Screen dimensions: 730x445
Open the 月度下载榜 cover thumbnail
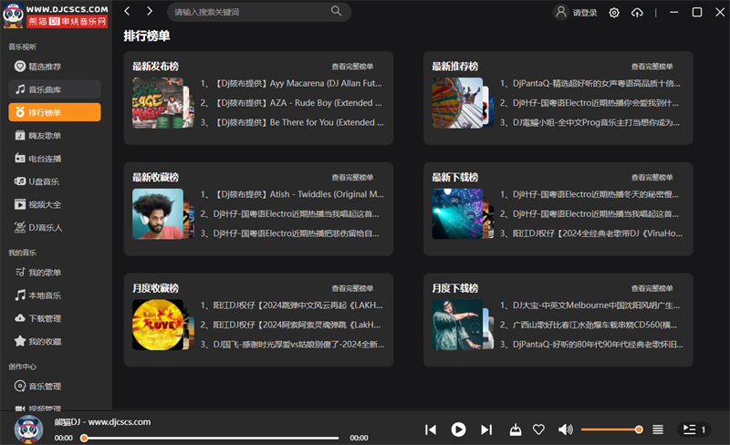pyautogui.click(x=458, y=325)
